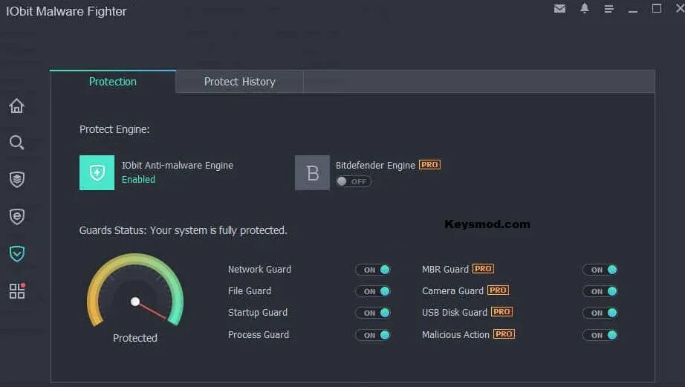This screenshot has height=387, width=685.
Task: Enable the Bitdefender Engine toggle
Action: (x=354, y=181)
